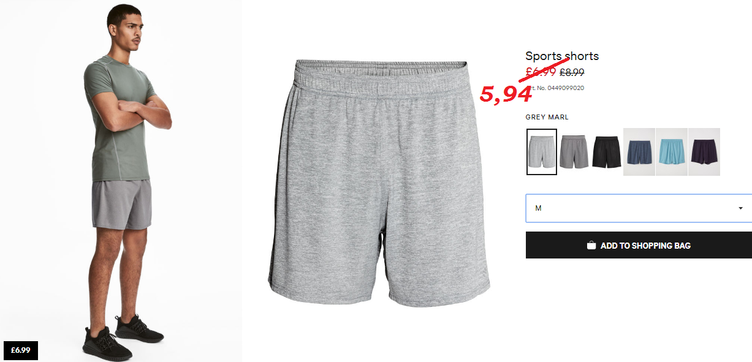Add to shopping bag
752x362 pixels.
(639, 245)
